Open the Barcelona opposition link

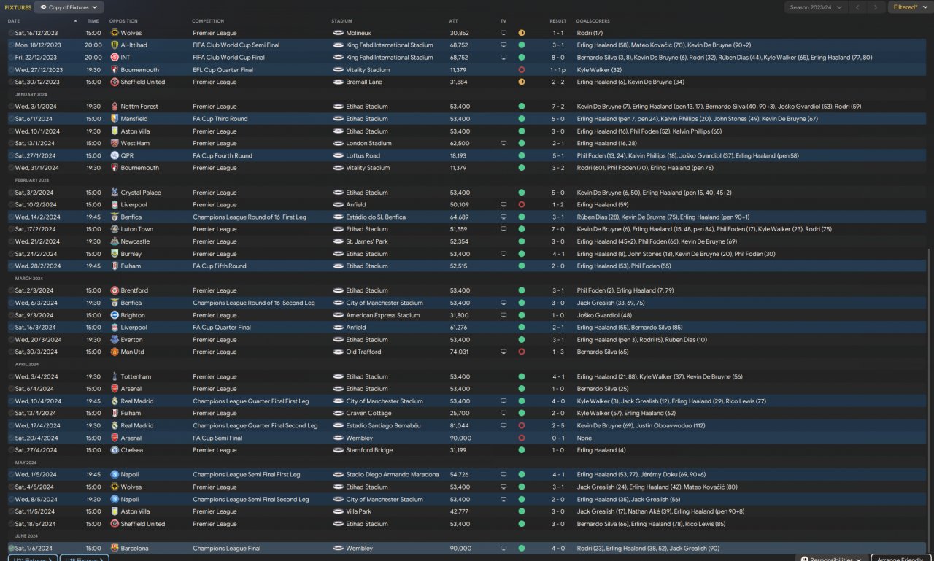(135, 549)
